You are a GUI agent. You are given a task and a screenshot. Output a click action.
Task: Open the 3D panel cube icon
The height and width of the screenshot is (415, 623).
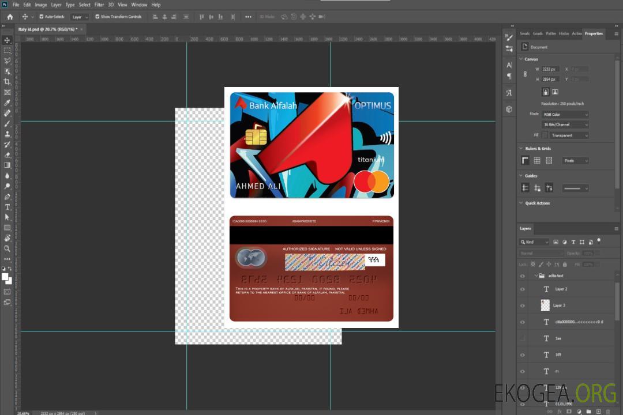(509, 109)
